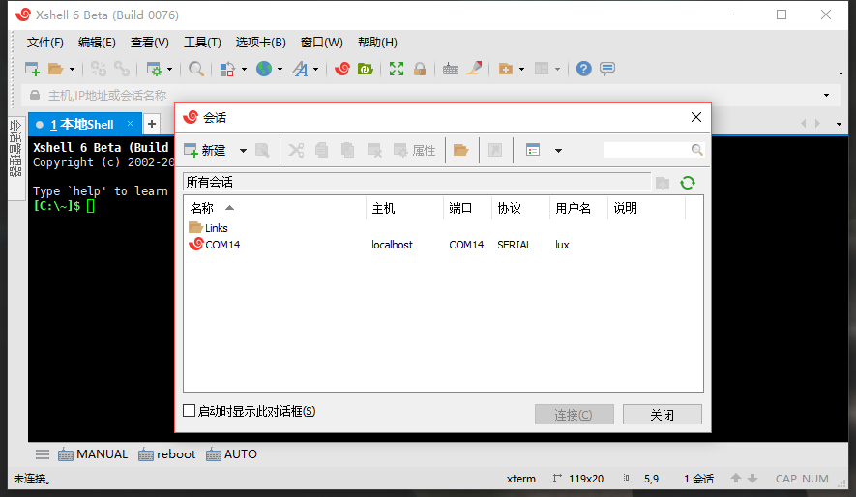Expand the properties gear icon dropdown arrow

[170, 70]
